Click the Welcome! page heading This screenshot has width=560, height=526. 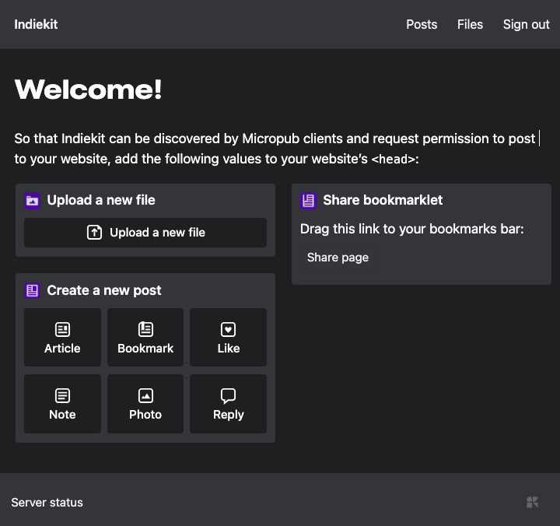click(x=88, y=90)
